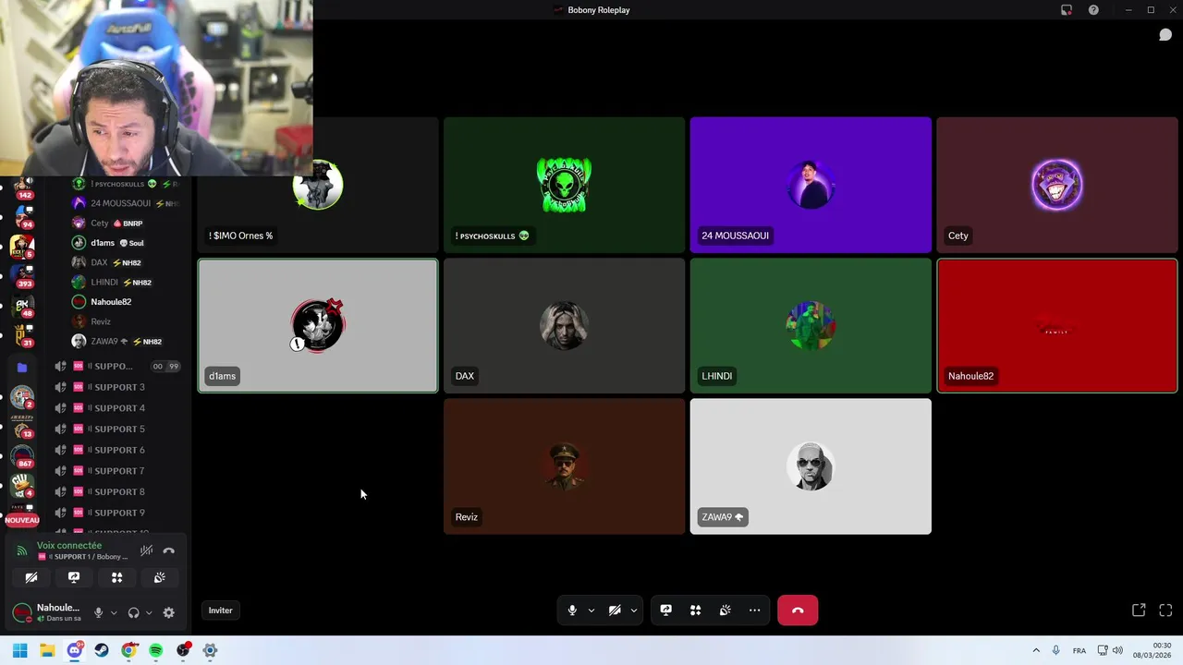Screen dimensions: 1183x665
Task: Focus the ZAWA9 participant tile
Action: pyautogui.click(x=811, y=466)
